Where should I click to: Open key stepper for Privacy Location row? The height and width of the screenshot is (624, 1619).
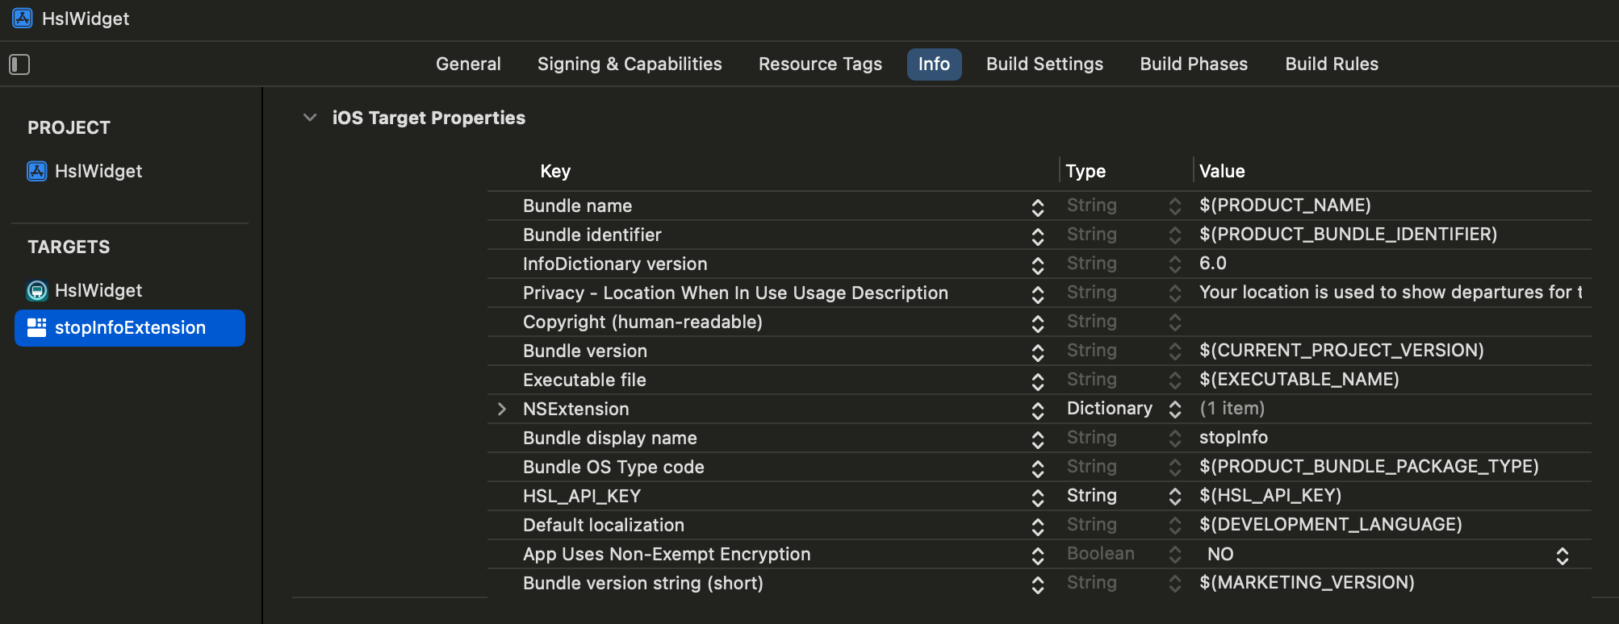1038,294
